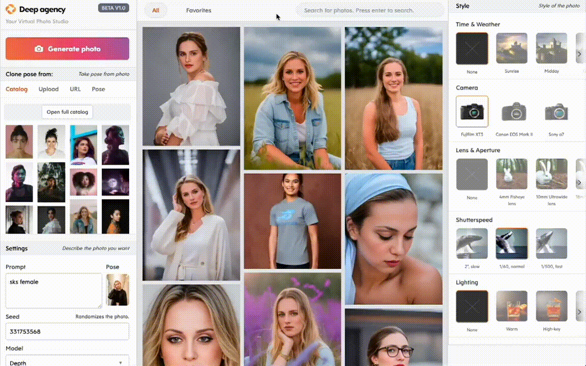Viewport: 586px width, 366px height.
Task: Click the Generate photo button
Action: [x=67, y=49]
